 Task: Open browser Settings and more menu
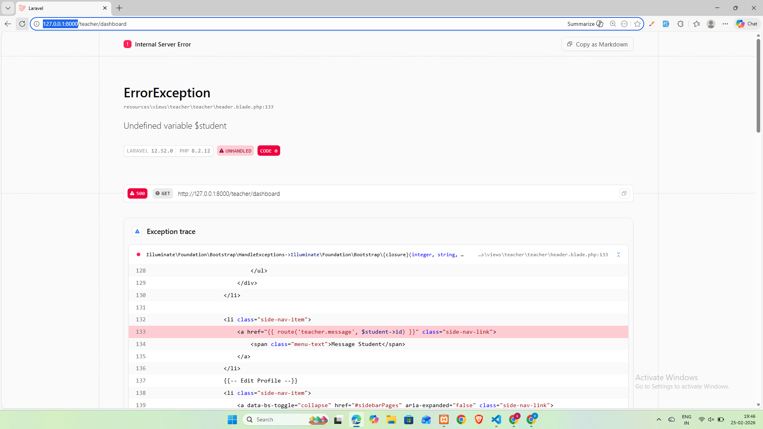tap(725, 24)
